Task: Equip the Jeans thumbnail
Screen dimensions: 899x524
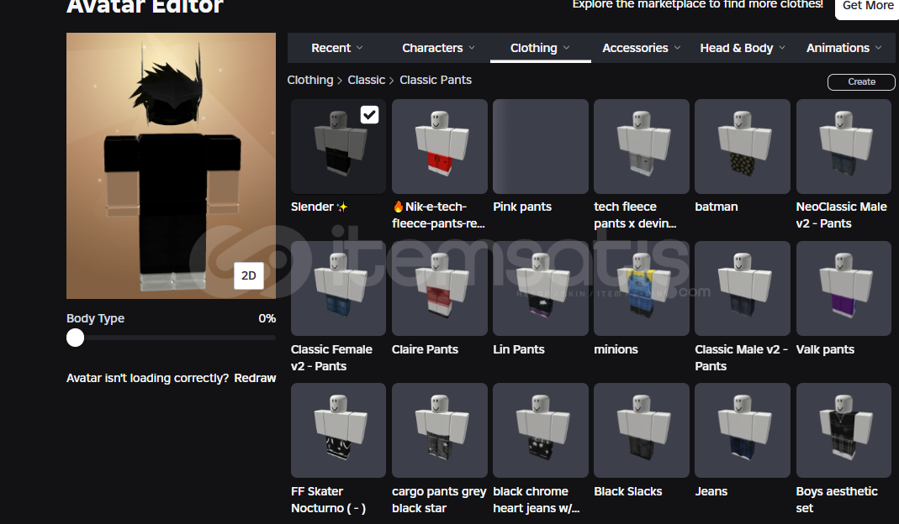Action: (743, 430)
